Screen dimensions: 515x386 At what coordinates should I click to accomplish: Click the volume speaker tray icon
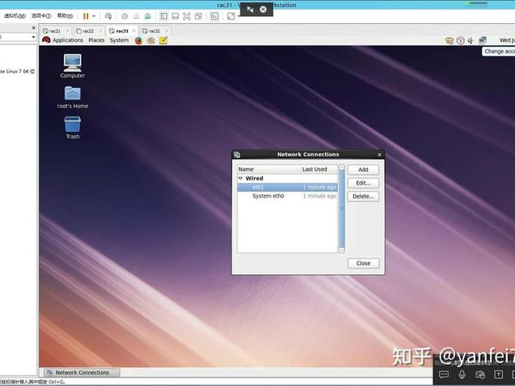pos(471,41)
